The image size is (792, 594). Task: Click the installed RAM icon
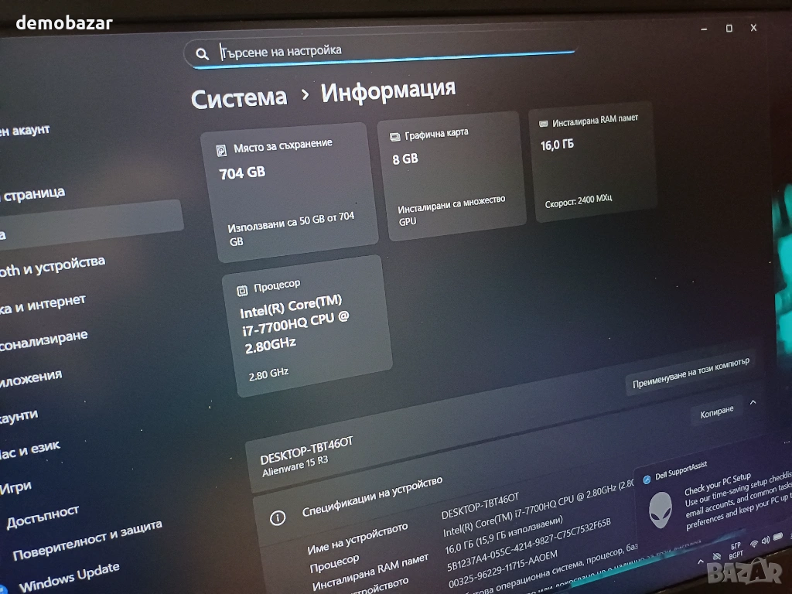coord(544,122)
